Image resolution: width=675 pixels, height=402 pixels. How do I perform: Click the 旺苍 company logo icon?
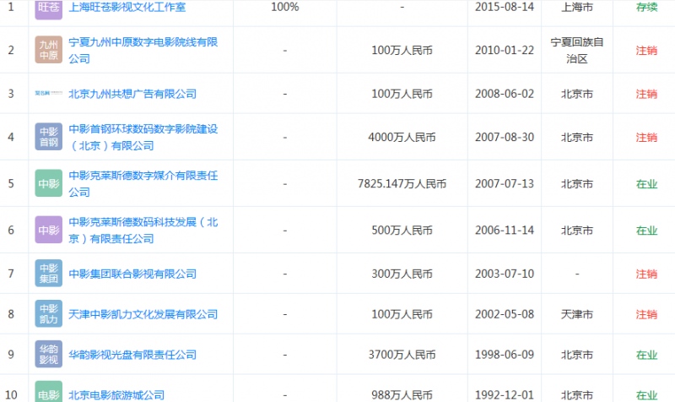coord(49,7)
